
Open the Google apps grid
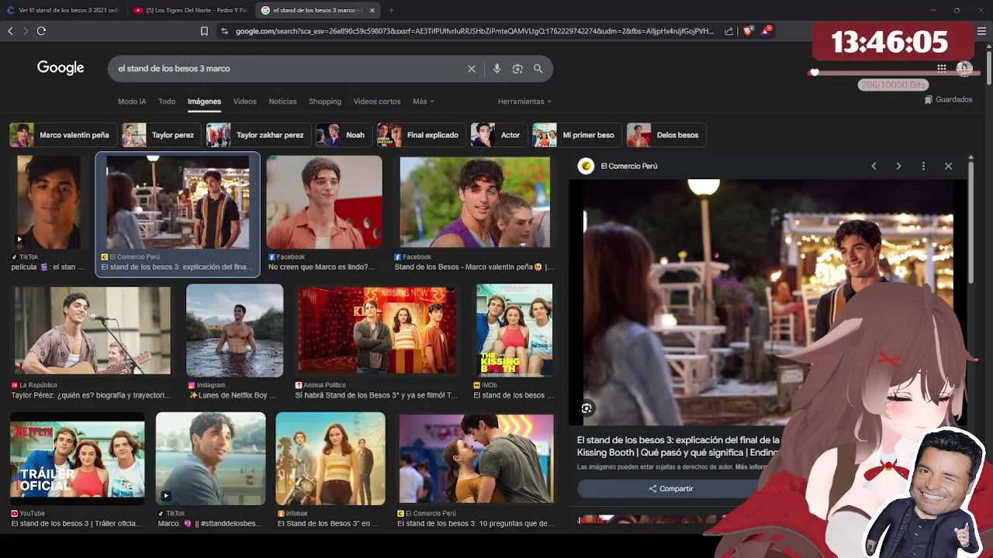[x=941, y=68]
